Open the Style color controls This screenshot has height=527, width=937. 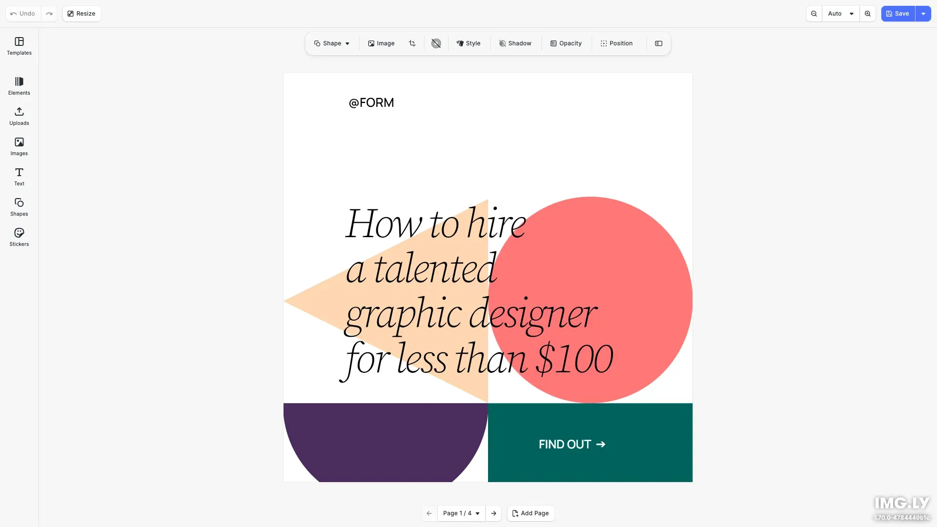(468, 43)
